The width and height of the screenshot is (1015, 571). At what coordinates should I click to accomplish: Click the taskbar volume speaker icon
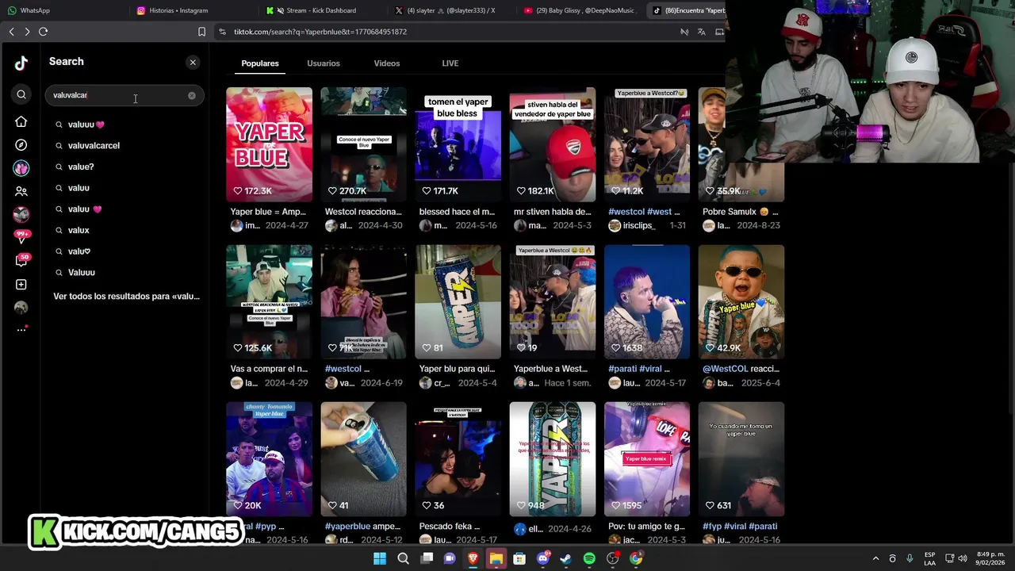coord(963,559)
